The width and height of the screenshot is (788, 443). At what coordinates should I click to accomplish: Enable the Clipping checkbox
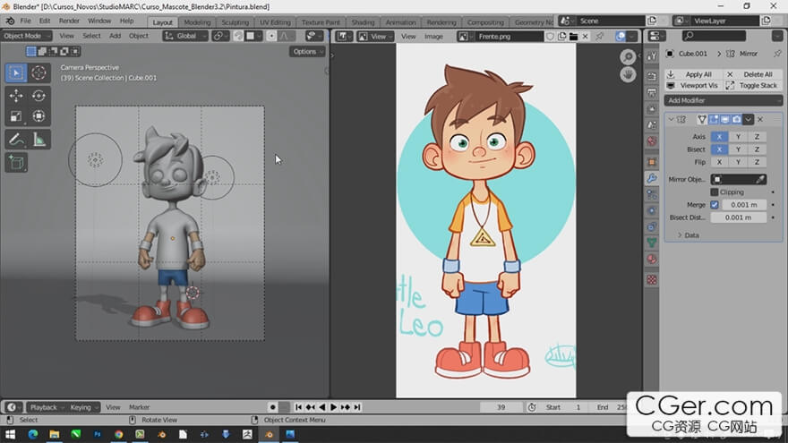point(715,192)
